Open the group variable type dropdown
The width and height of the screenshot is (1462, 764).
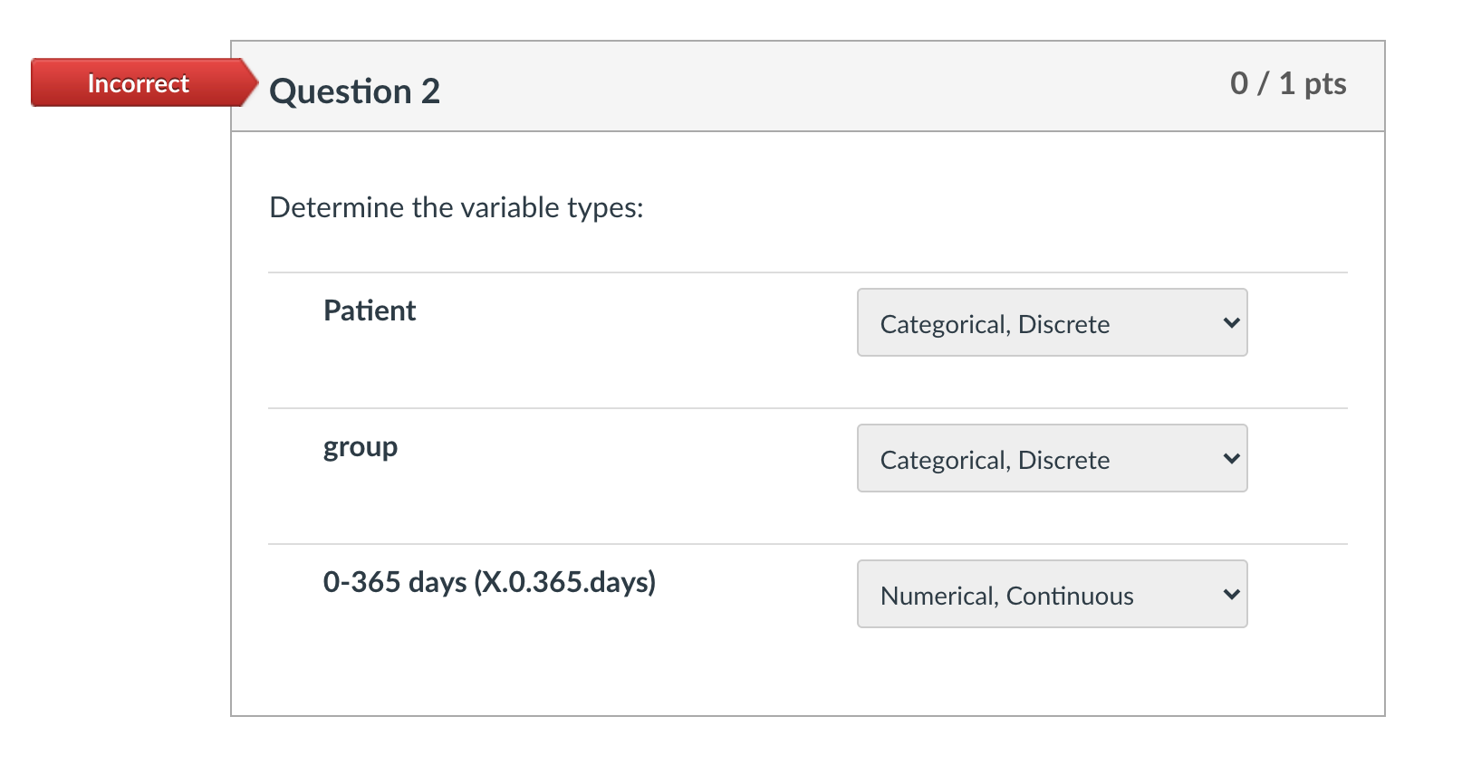[1051, 459]
